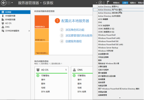Click the DNS tile header icon

(74, 70)
